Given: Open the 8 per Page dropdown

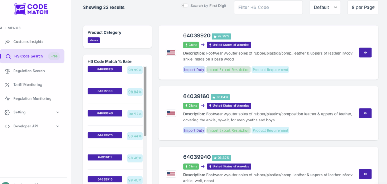Looking at the screenshot, I should pos(362,8).
